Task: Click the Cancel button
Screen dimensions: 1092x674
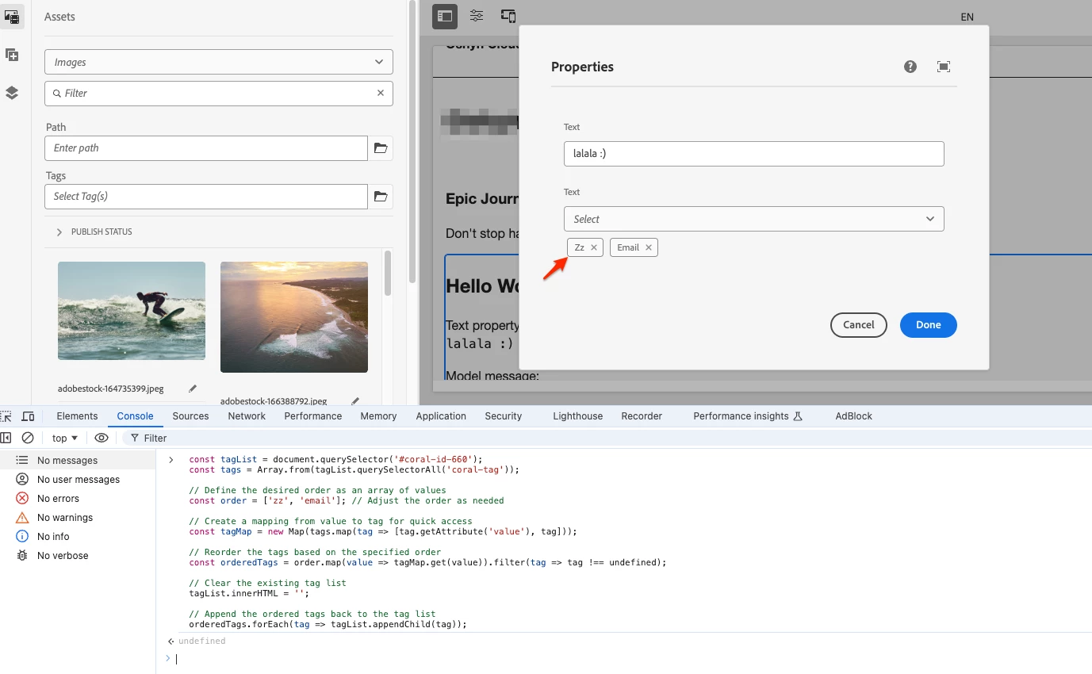Action: [859, 325]
